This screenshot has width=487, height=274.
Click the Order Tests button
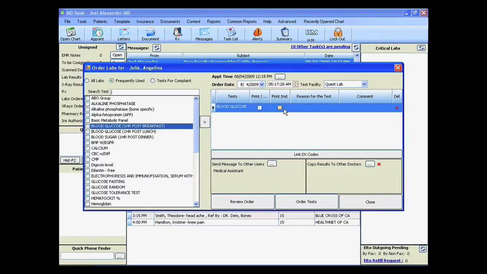point(306,202)
